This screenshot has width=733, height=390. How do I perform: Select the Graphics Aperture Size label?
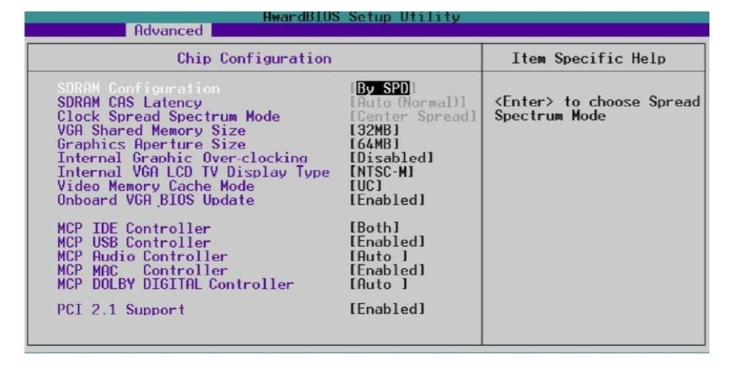click(x=151, y=145)
